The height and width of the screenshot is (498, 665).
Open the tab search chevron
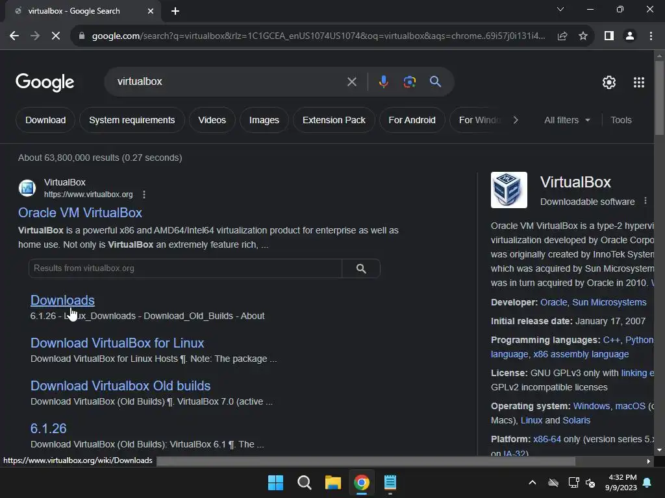pos(560,9)
